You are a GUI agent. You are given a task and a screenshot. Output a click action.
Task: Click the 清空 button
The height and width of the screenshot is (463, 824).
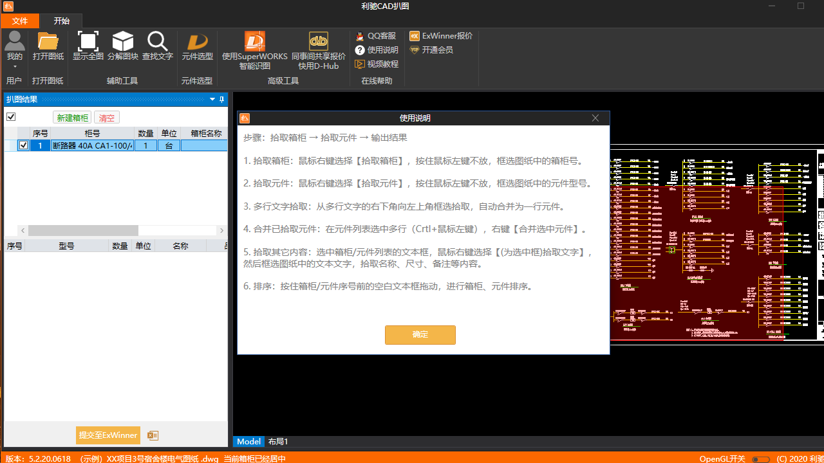click(107, 118)
